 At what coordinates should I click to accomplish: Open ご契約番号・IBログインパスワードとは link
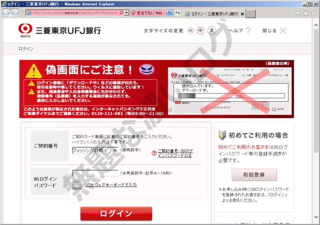pyautogui.click(x=175, y=153)
